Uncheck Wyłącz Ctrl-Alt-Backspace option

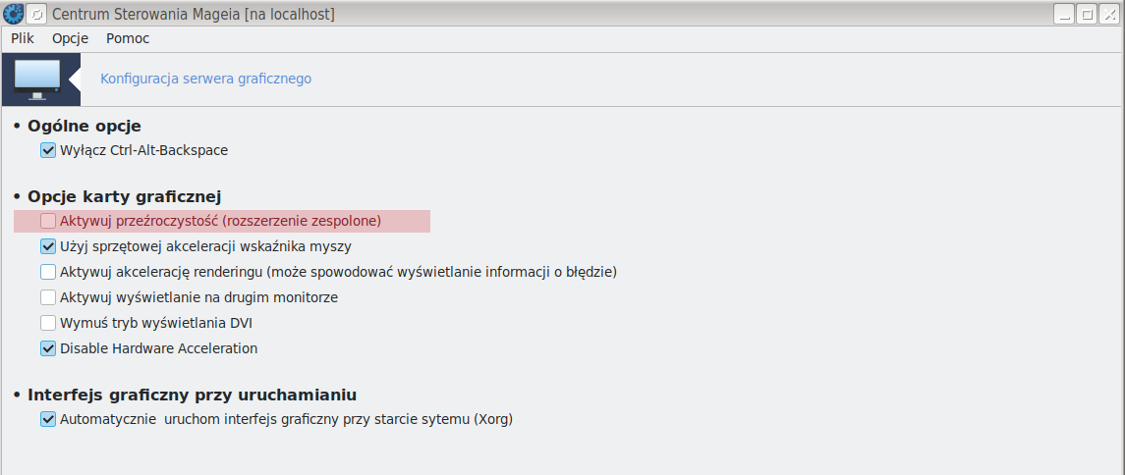[48, 150]
